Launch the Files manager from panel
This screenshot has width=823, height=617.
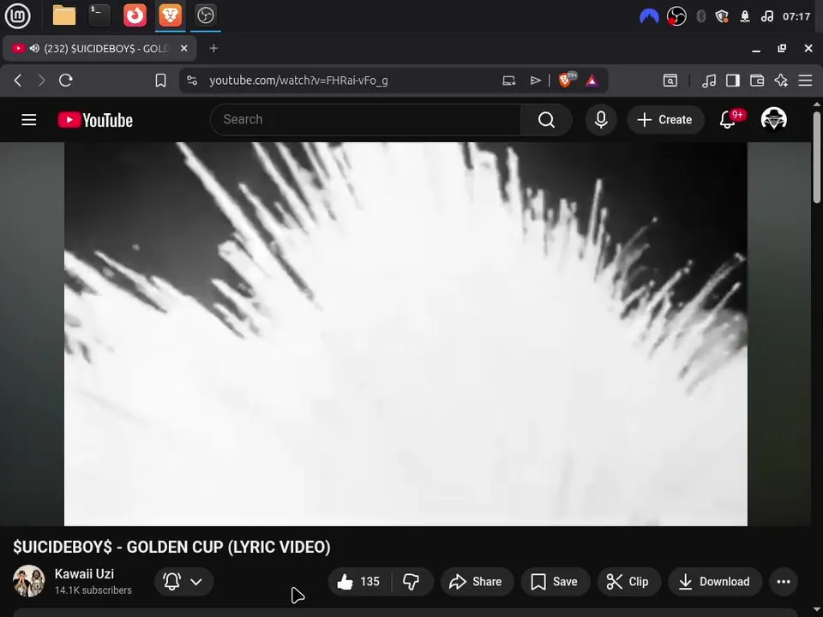[64, 15]
